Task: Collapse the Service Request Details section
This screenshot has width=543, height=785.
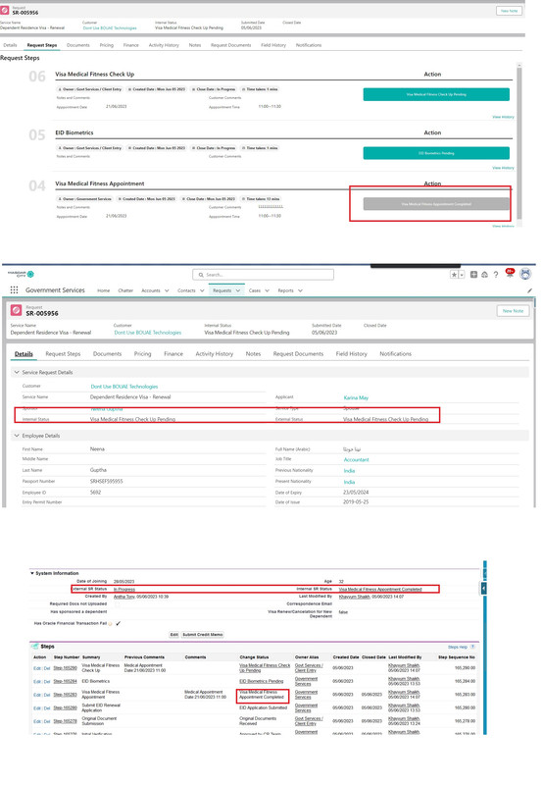Action: point(17,372)
